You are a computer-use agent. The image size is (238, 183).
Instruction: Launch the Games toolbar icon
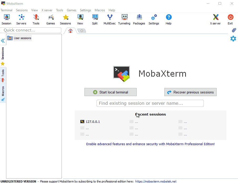pos(50,19)
